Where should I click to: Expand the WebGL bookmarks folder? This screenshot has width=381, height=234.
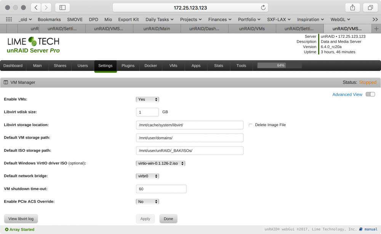tap(340, 19)
